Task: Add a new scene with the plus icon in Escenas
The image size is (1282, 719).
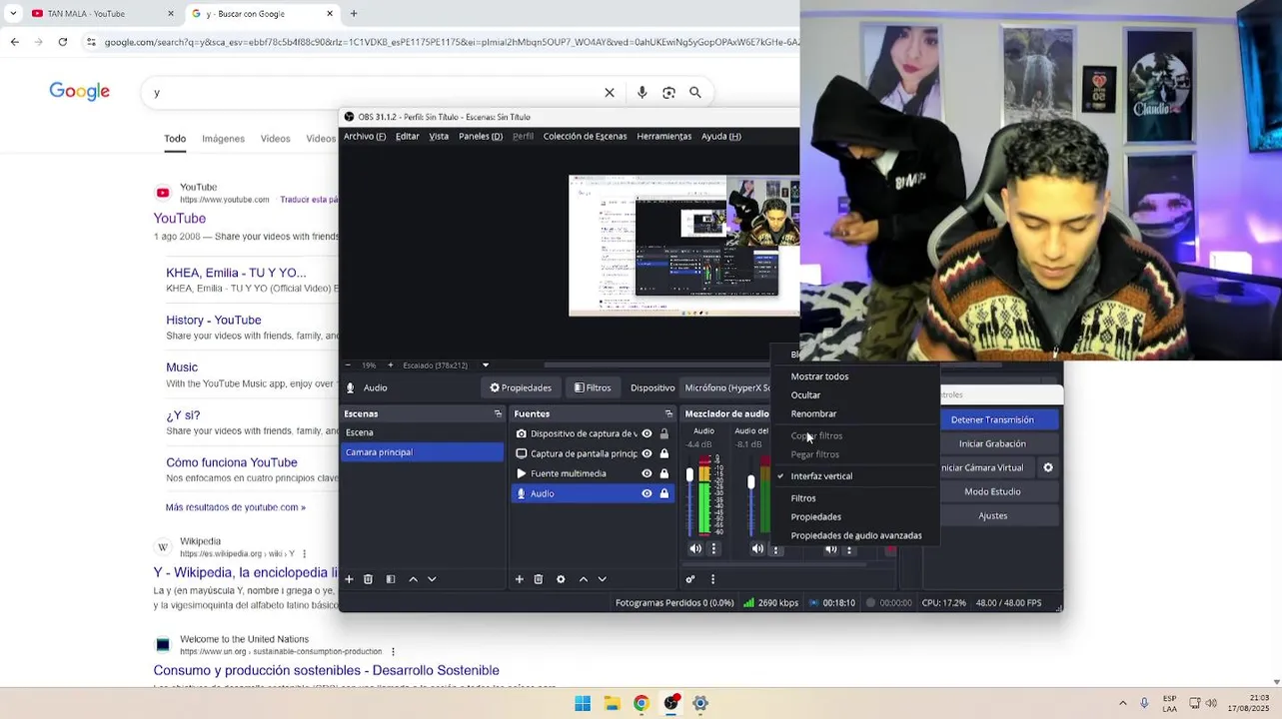Action: point(349,579)
